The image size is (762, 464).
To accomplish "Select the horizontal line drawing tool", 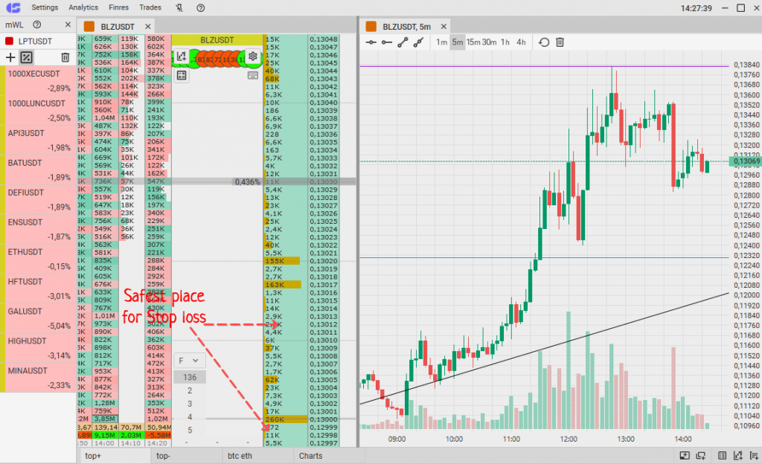I will 371,42.
